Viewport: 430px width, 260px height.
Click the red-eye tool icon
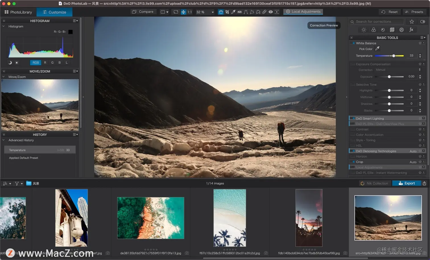[x=270, y=12]
